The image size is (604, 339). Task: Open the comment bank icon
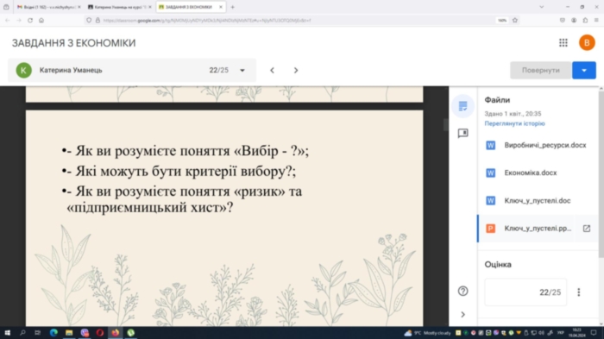(x=462, y=134)
